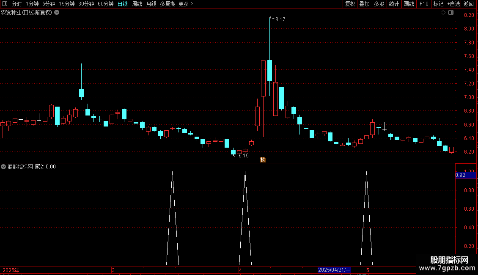
Task: Click the highlighted 0.92 axis value
Action: [465, 175]
